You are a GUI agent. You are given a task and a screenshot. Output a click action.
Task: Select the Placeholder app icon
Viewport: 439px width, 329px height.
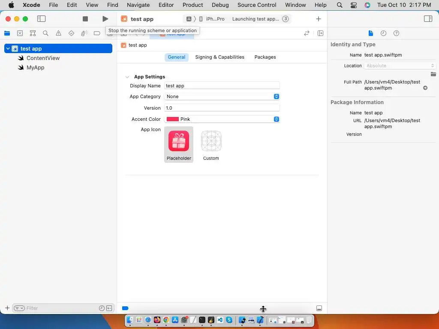pos(179,145)
